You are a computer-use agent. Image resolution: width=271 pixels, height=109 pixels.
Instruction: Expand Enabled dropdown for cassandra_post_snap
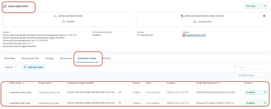(x=256, y=92)
